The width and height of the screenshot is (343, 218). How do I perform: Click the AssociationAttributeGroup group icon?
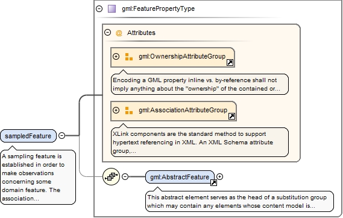point(129,110)
